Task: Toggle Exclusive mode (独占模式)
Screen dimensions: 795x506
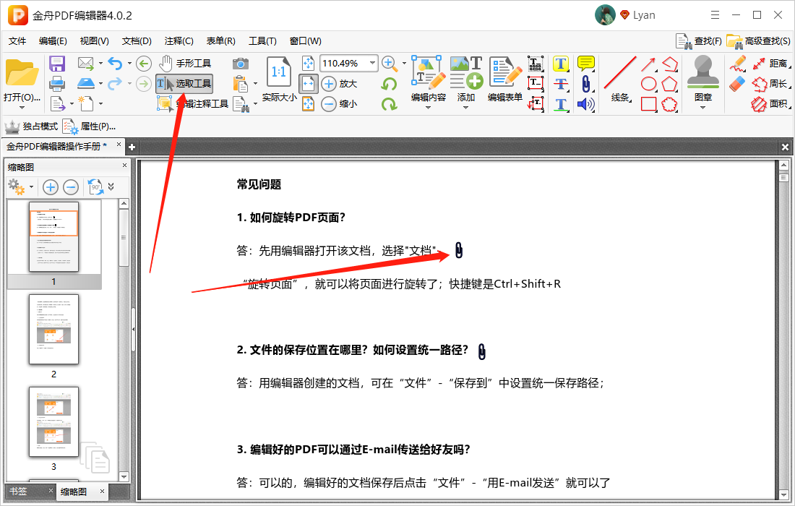Action: 31,126
